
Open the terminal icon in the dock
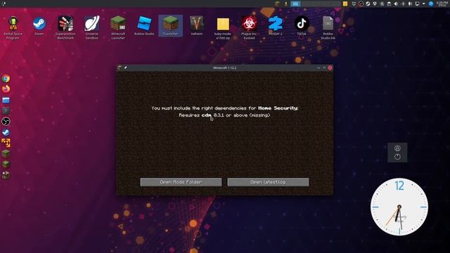pyautogui.click(x=6, y=110)
